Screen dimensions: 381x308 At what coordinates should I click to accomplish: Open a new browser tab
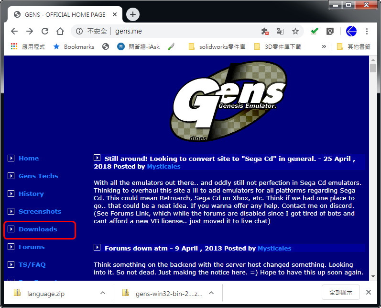pyautogui.click(x=133, y=14)
